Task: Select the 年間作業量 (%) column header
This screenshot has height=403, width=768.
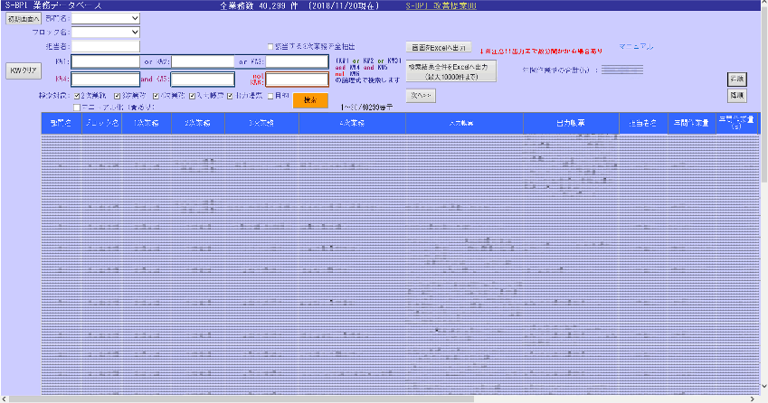Action: [736, 123]
